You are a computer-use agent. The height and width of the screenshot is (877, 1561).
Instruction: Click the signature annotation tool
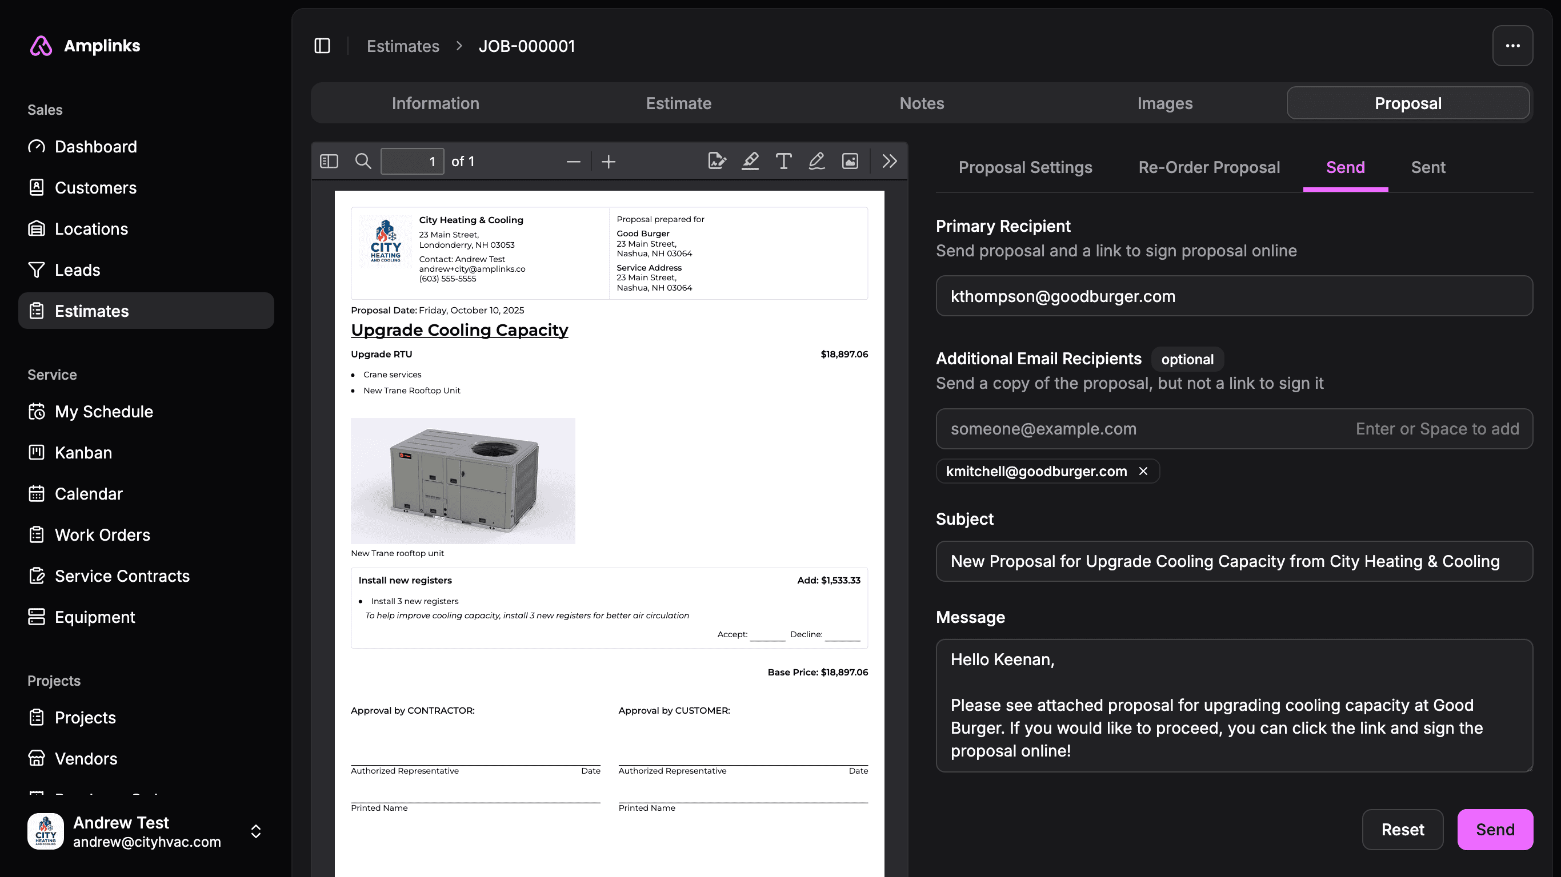point(717,161)
